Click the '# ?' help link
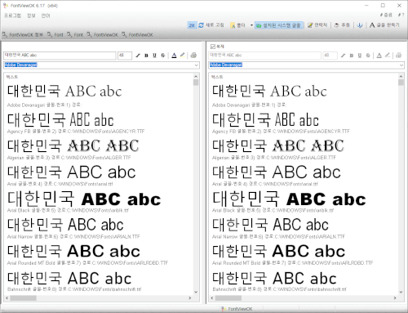 (401, 15)
